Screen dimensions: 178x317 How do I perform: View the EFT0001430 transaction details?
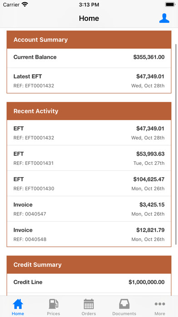click(89, 184)
